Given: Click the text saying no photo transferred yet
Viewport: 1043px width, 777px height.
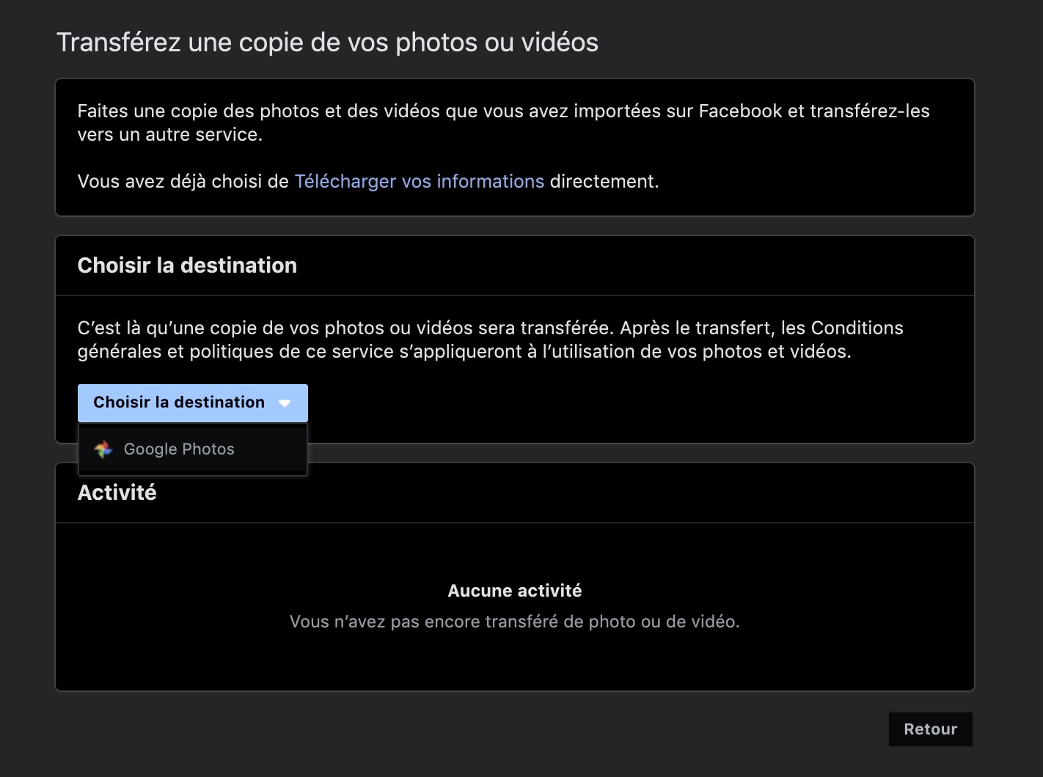Looking at the screenshot, I should click(x=515, y=622).
